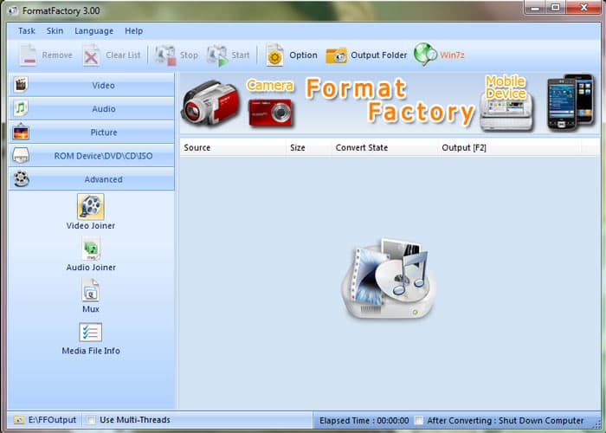The height and width of the screenshot is (433, 606).
Task: Enable After Converting Shut Down Computer checkbox
Action: tap(418, 420)
